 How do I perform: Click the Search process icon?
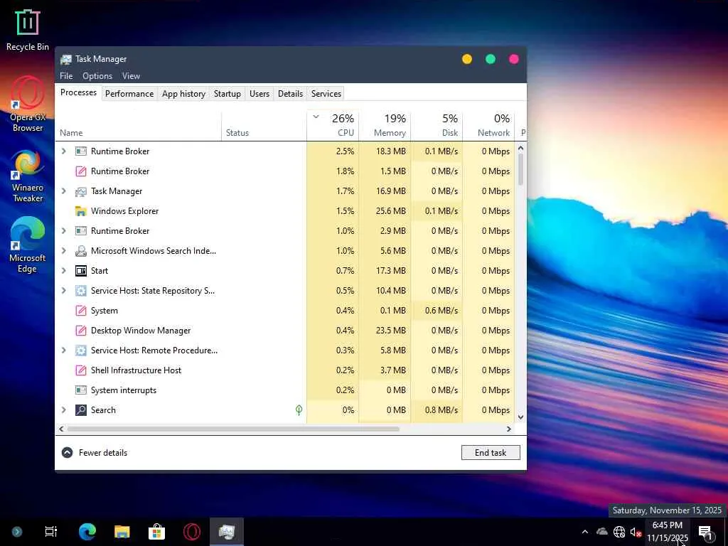pos(81,410)
